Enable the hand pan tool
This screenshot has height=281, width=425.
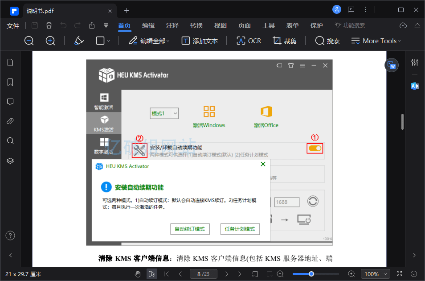[x=138, y=274]
